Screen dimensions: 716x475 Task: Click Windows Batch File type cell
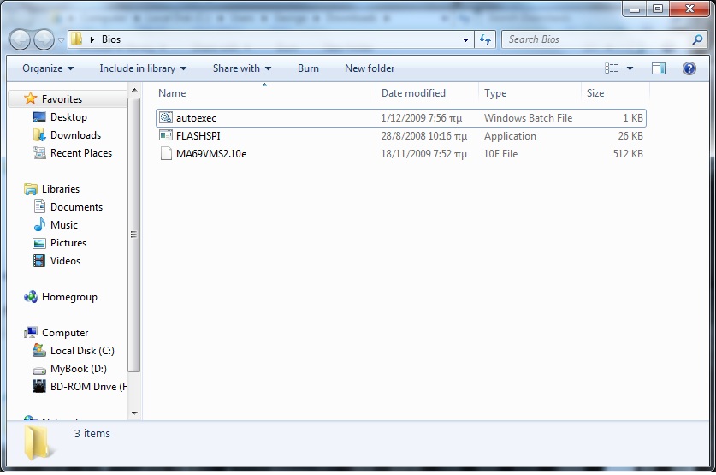pyautogui.click(x=528, y=118)
